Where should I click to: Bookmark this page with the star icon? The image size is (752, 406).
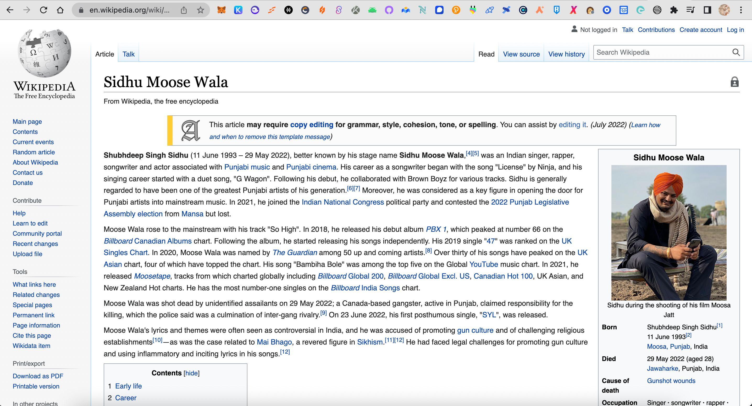coord(200,10)
